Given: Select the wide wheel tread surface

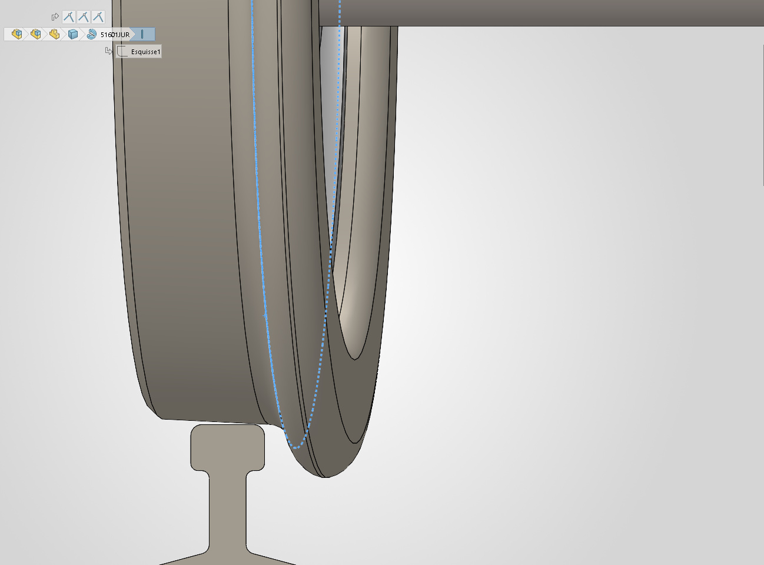Looking at the screenshot, I should coord(177,235).
